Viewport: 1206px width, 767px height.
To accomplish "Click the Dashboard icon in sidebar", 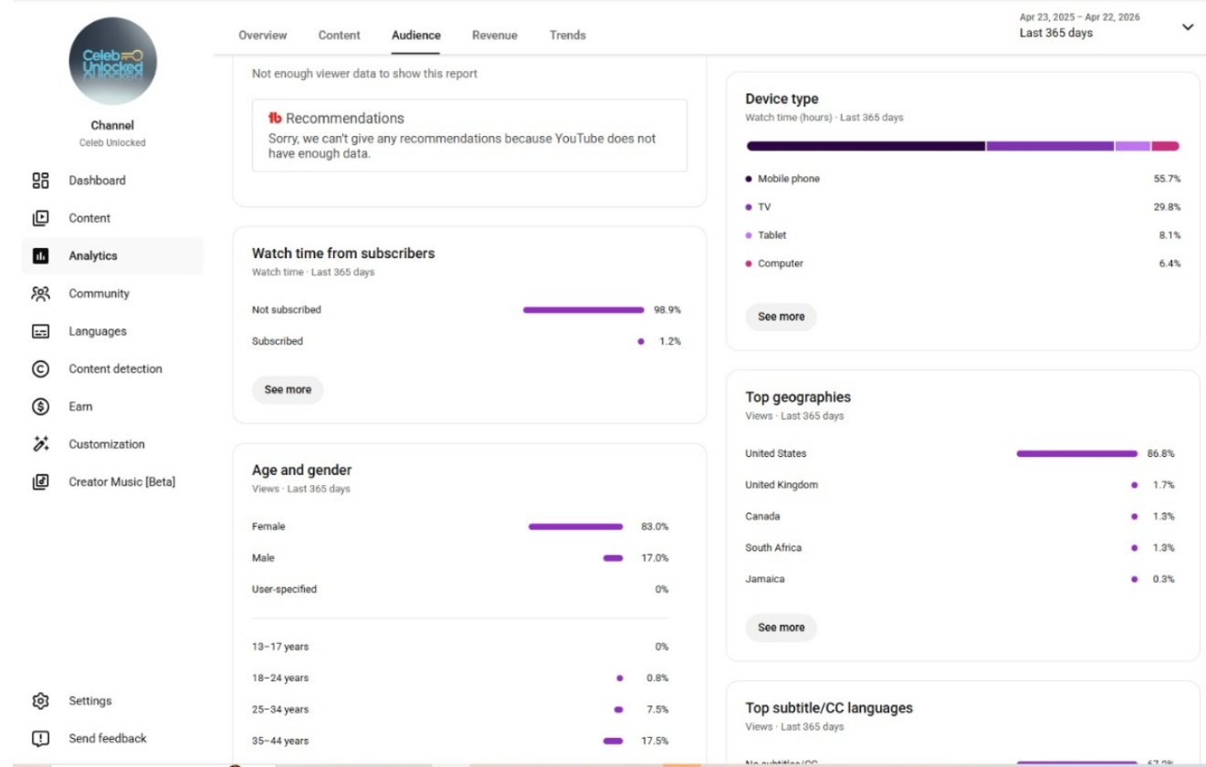I will 40,181.
